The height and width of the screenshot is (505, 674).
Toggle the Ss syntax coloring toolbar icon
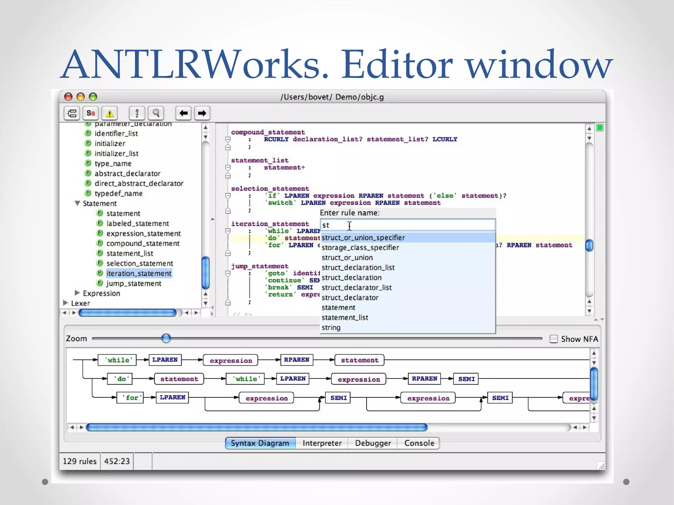(x=91, y=113)
